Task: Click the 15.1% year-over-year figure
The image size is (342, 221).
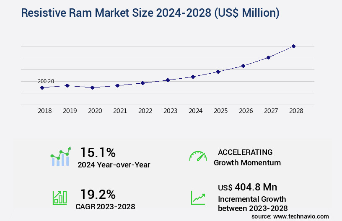Action: tap(98, 152)
